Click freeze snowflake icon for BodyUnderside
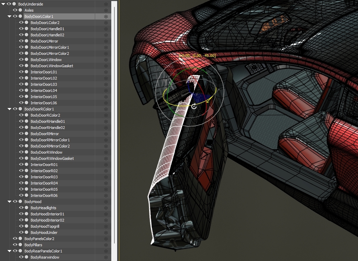 106,4
